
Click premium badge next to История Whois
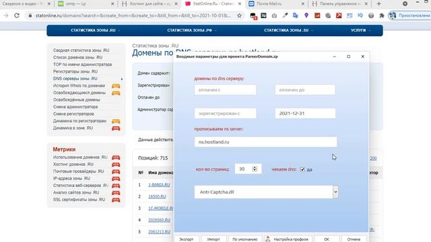click(116, 86)
